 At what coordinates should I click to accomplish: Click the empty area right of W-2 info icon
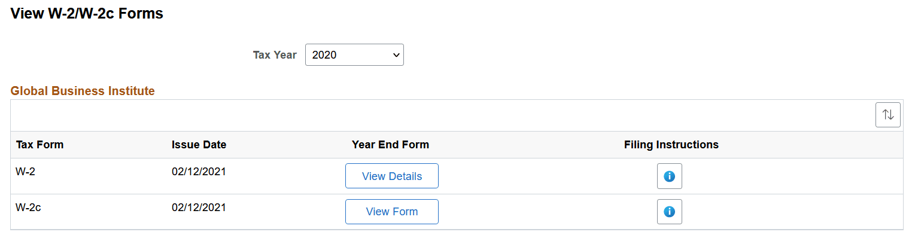(x=790, y=176)
